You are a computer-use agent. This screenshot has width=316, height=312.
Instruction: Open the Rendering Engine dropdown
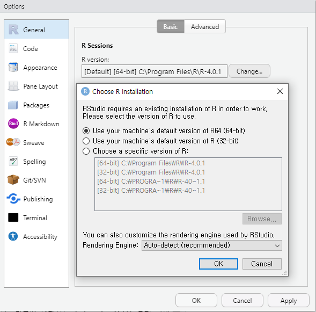[x=212, y=245]
